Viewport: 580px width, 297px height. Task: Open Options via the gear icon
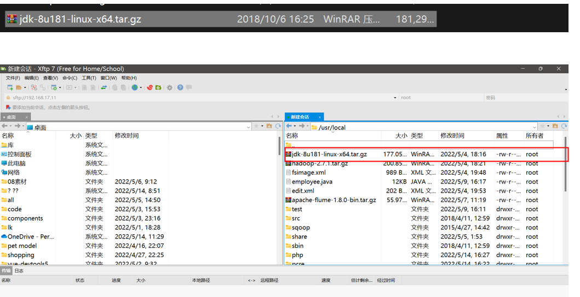point(169,87)
